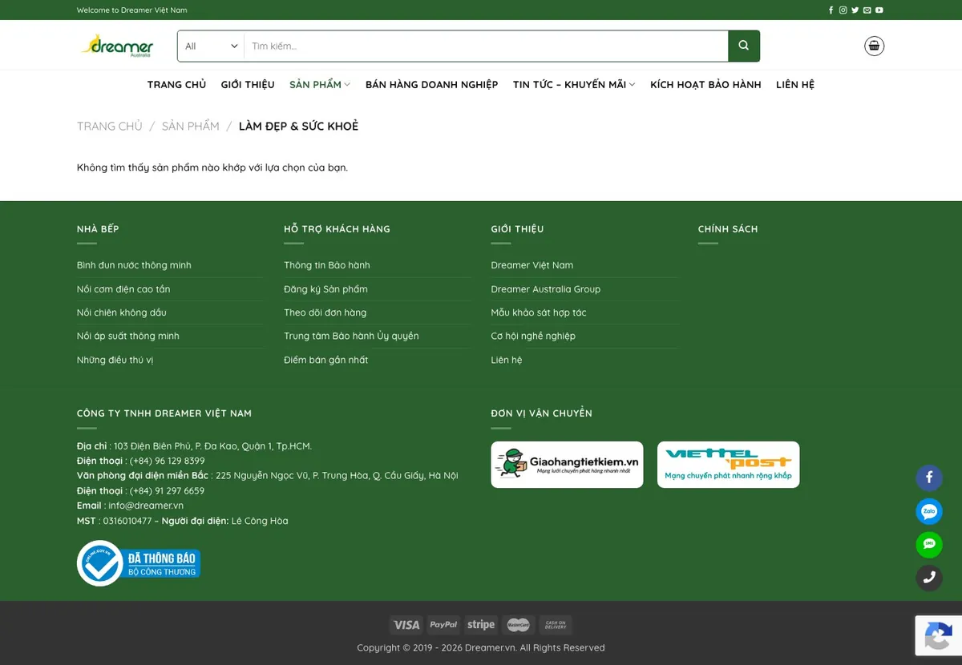
Task: Click the email envelope icon in the top bar
Action: 867,10
